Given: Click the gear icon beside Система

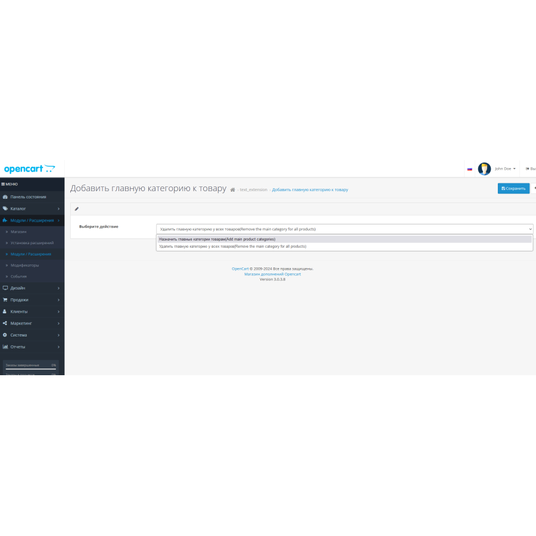Looking at the screenshot, I should click(x=5, y=335).
